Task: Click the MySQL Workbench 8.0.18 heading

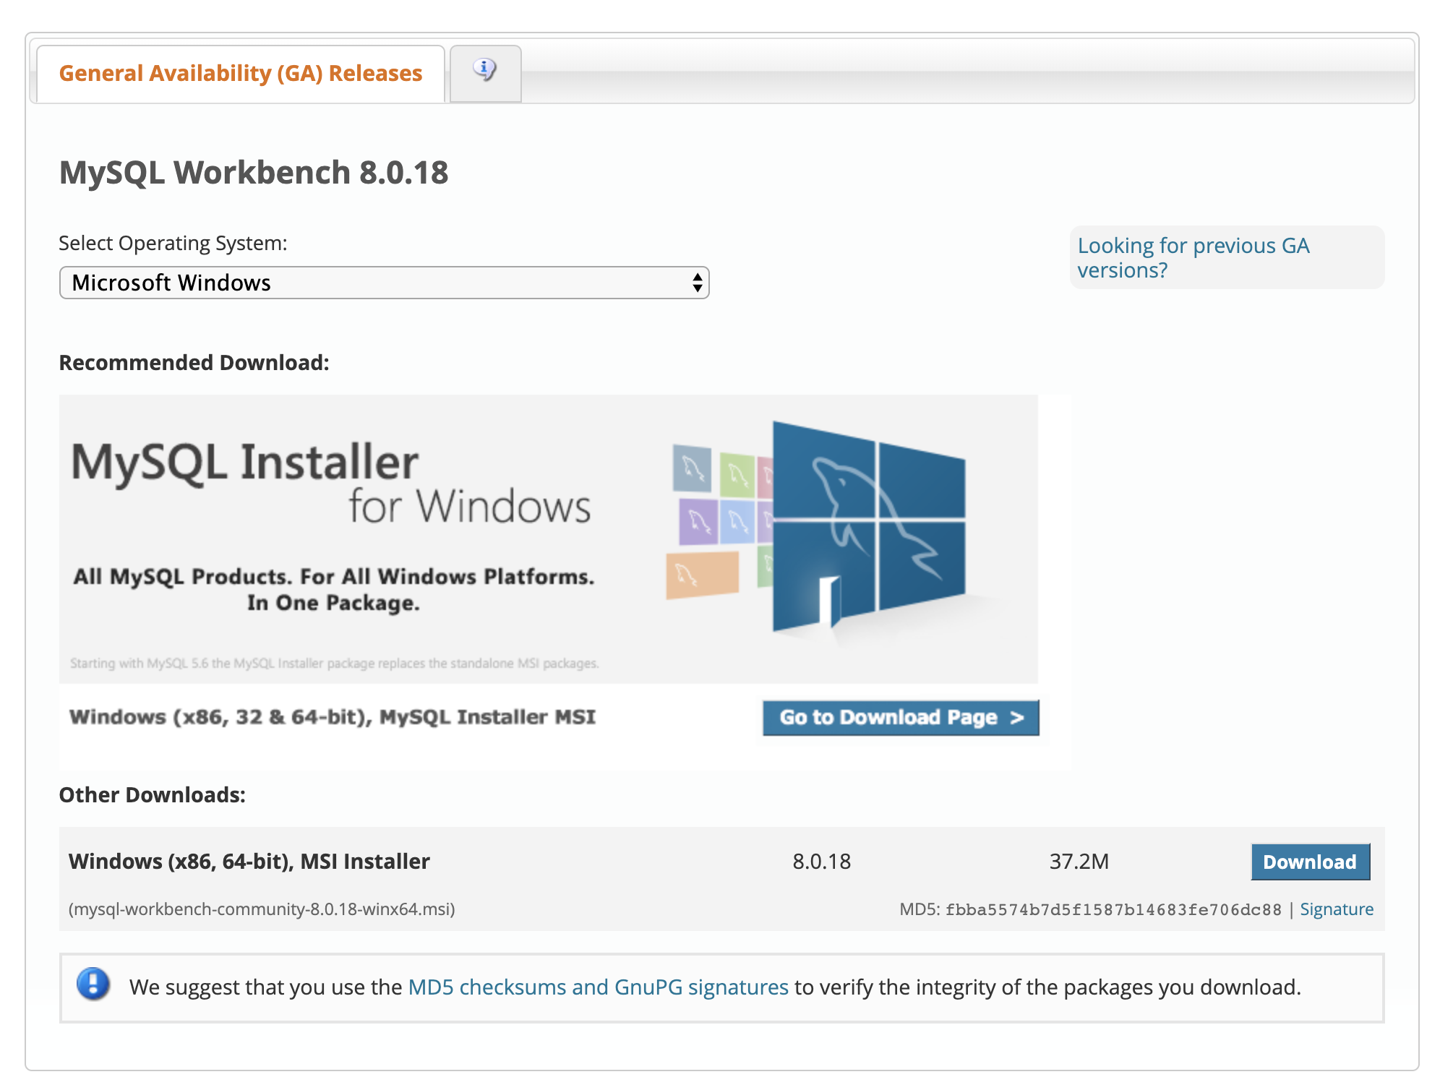Action: tap(254, 173)
